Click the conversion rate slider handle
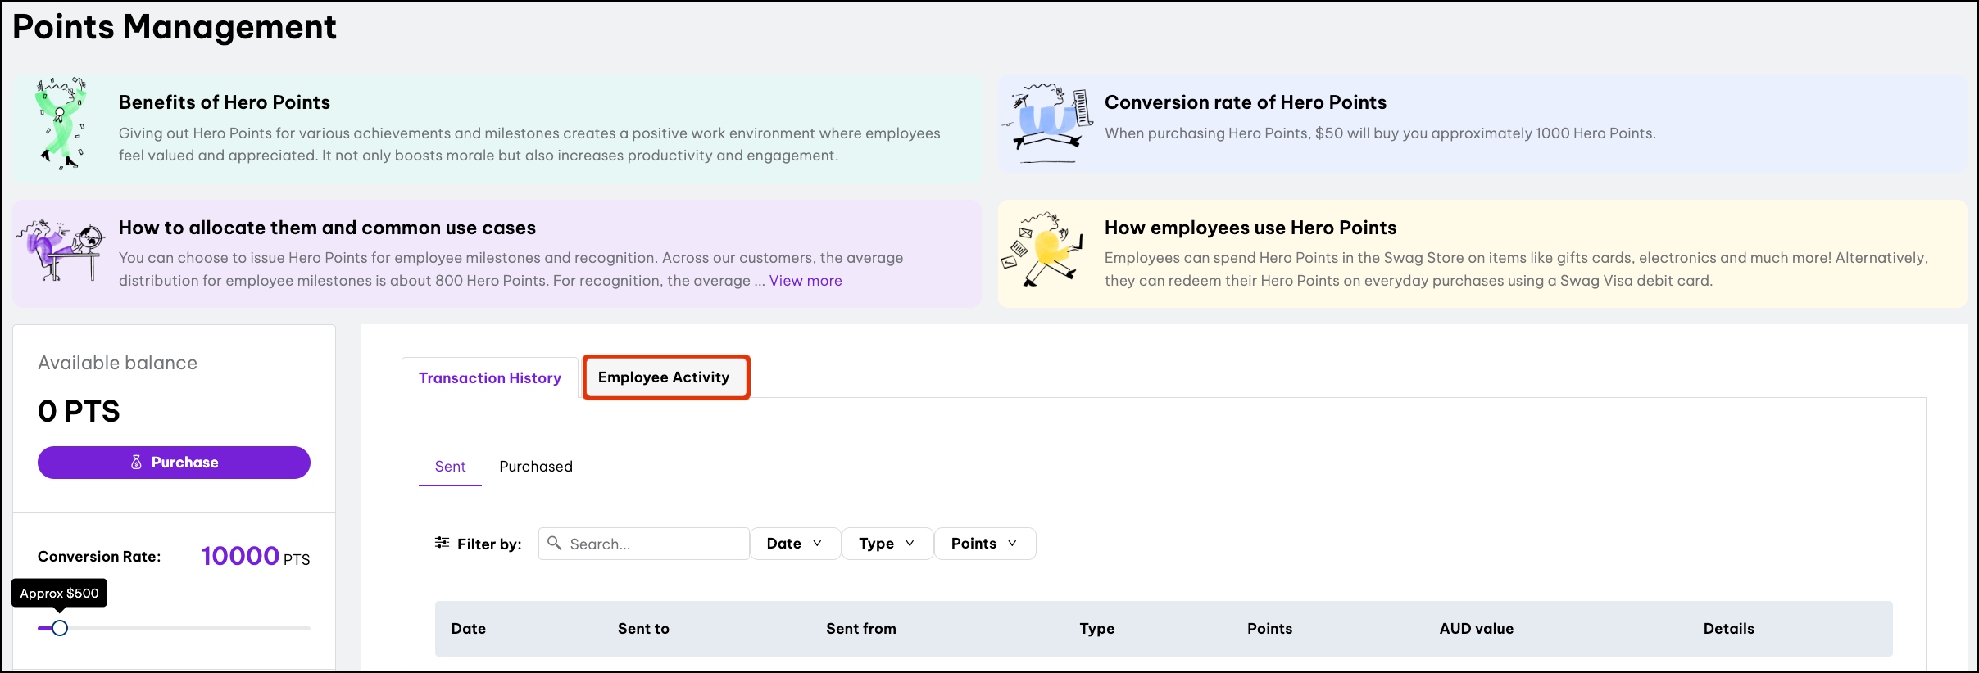 (60, 628)
